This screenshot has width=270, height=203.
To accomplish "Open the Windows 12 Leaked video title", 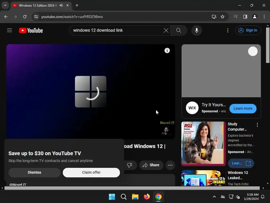I will tap(238, 175).
